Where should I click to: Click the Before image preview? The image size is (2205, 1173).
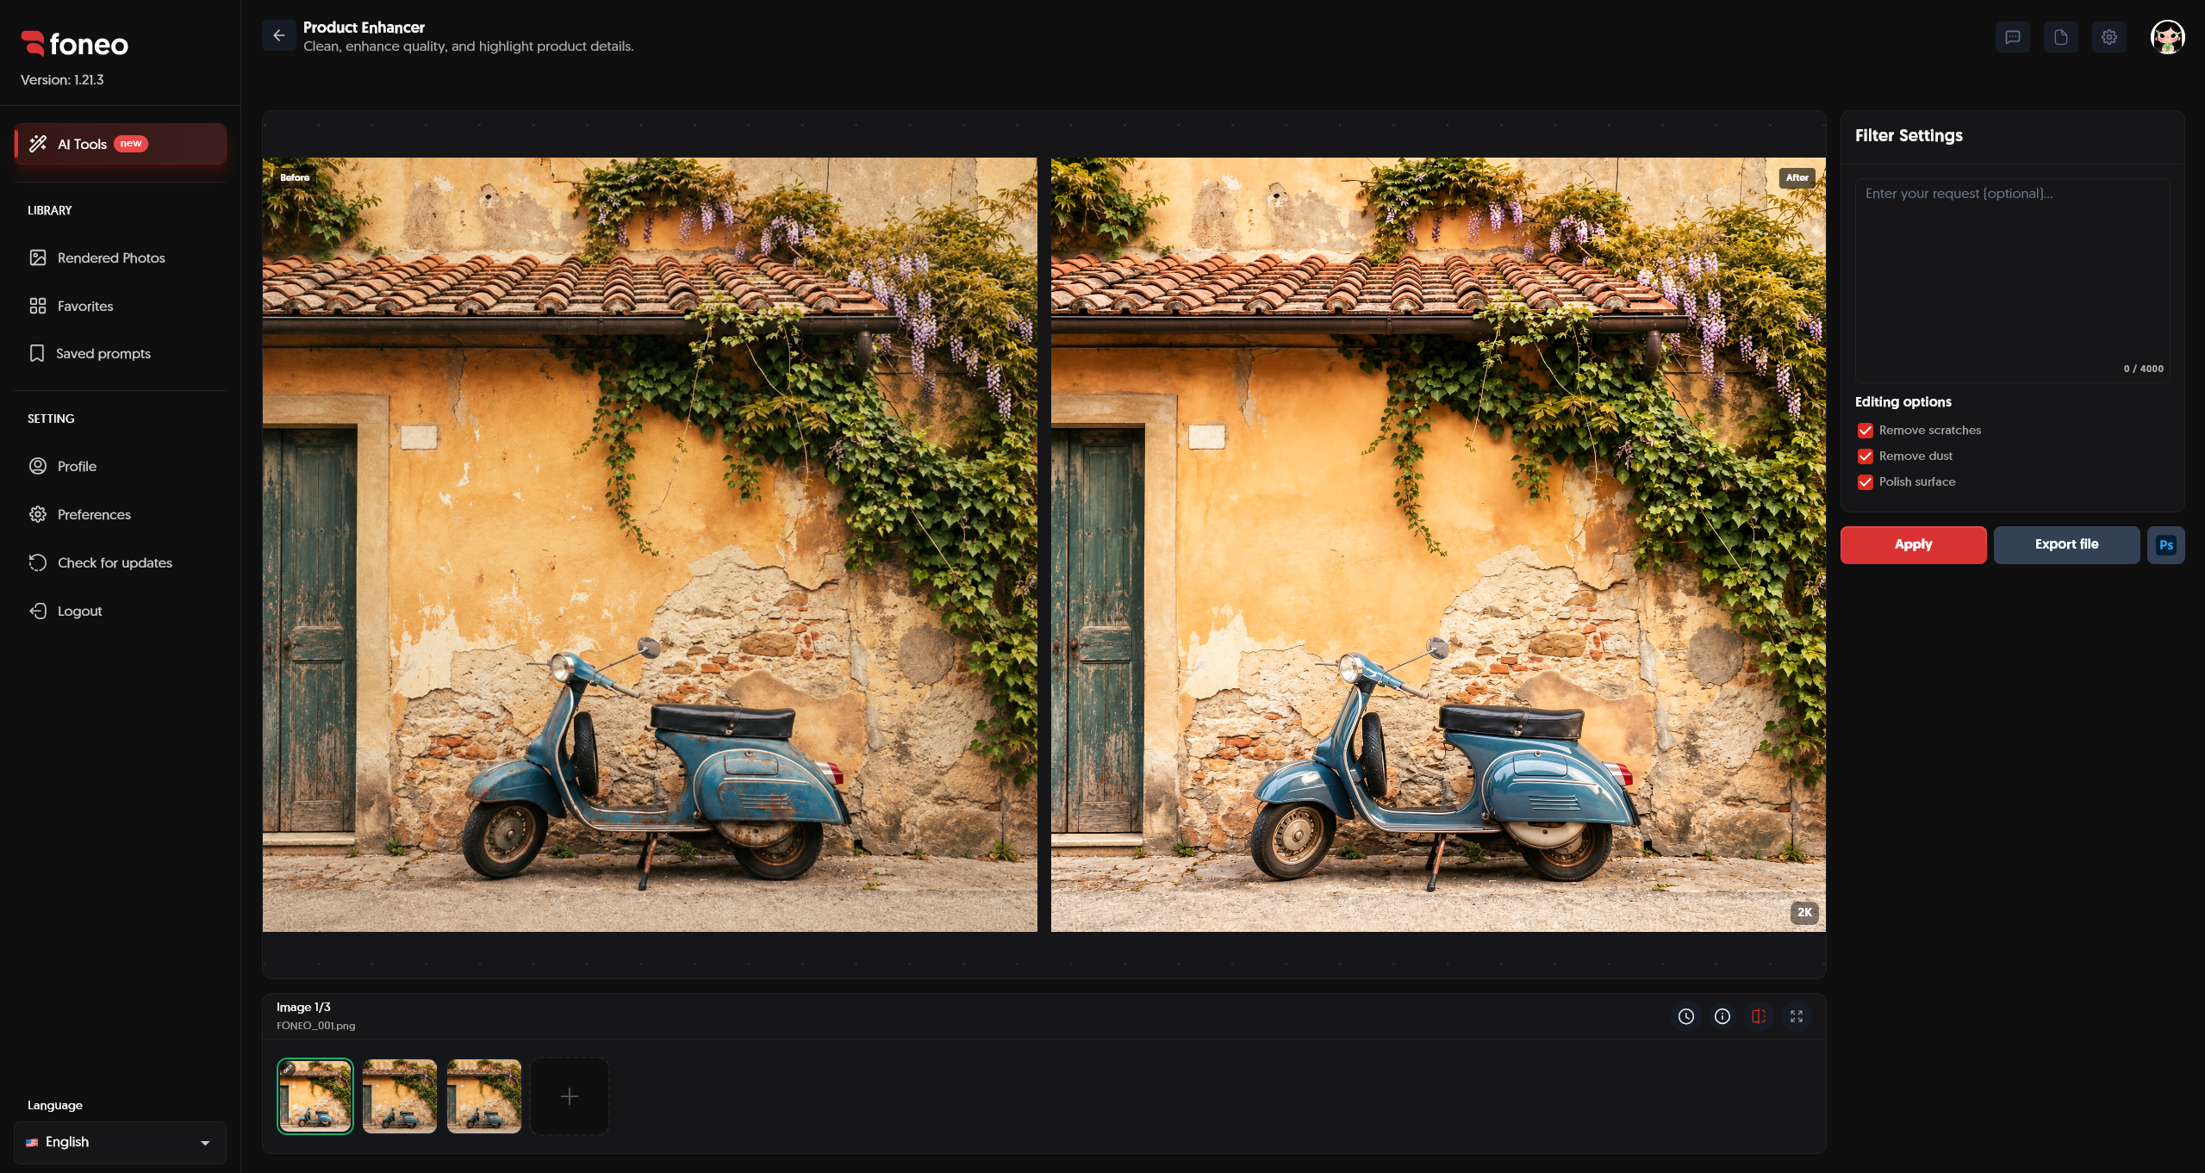click(x=650, y=544)
